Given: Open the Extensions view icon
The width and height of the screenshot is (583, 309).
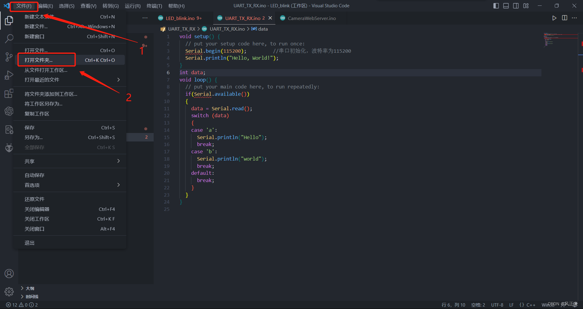Looking at the screenshot, I should tap(9, 93).
